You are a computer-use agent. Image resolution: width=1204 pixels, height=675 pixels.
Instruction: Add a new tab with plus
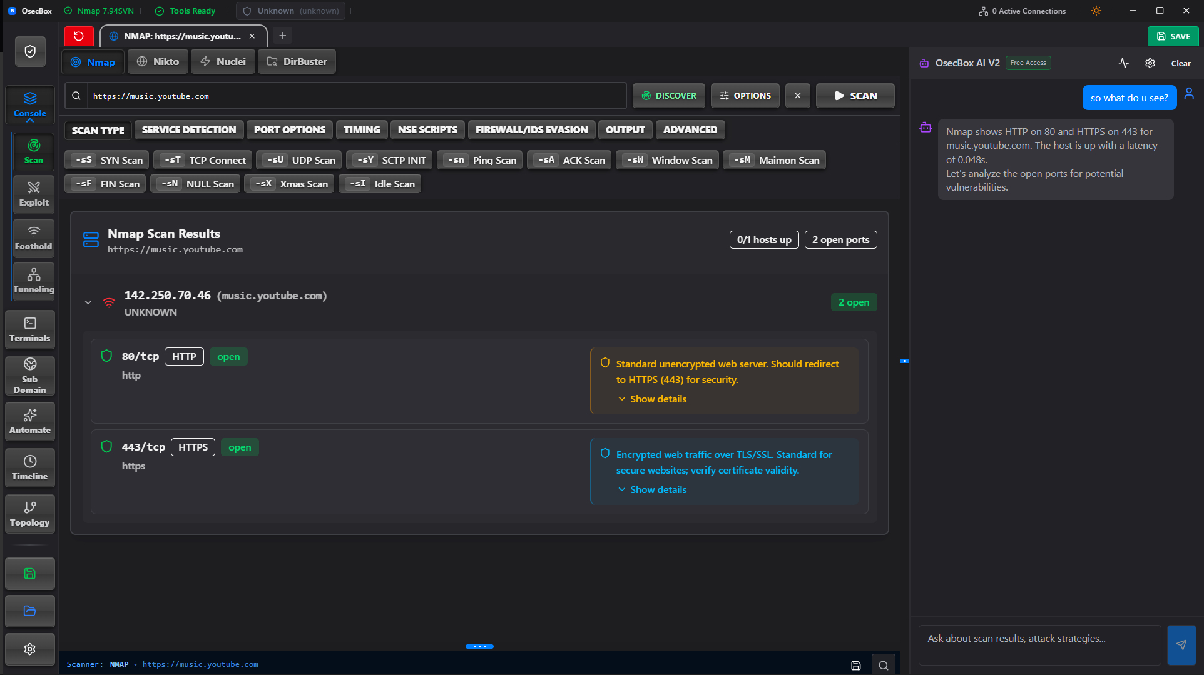tap(283, 36)
